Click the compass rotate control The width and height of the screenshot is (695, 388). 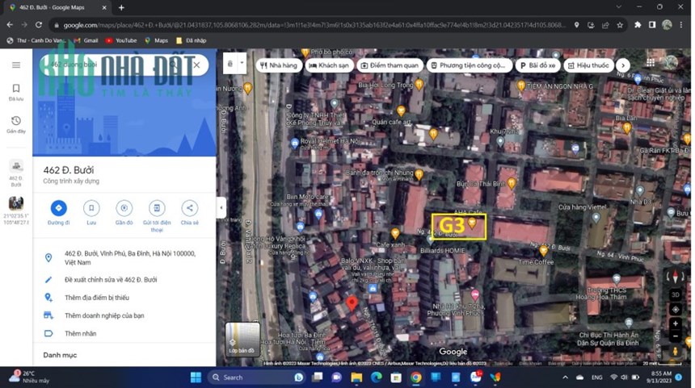click(x=675, y=277)
